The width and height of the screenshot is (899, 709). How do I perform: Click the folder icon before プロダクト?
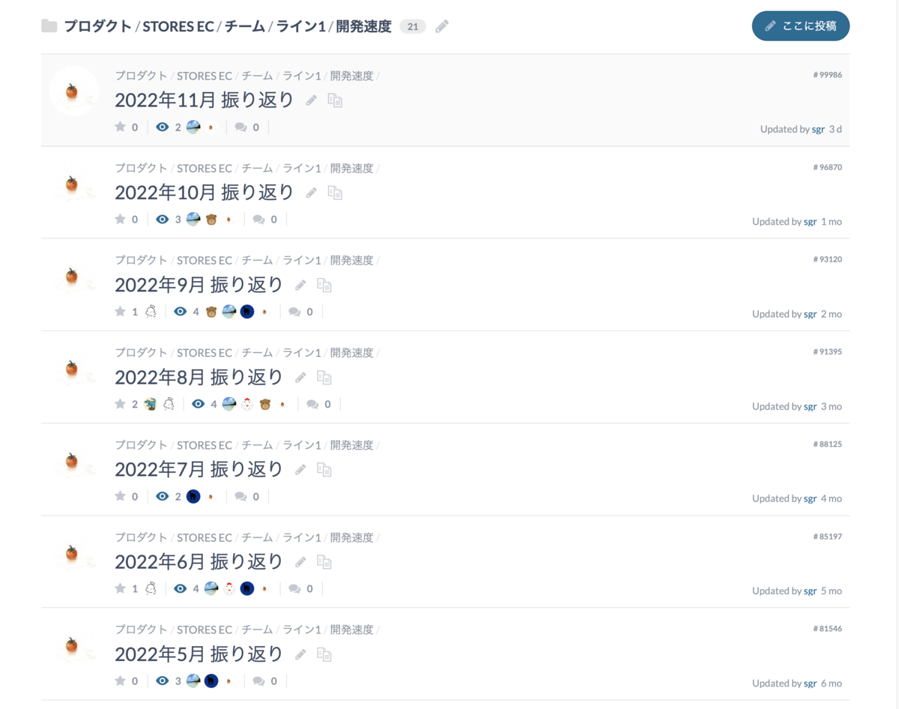click(49, 26)
